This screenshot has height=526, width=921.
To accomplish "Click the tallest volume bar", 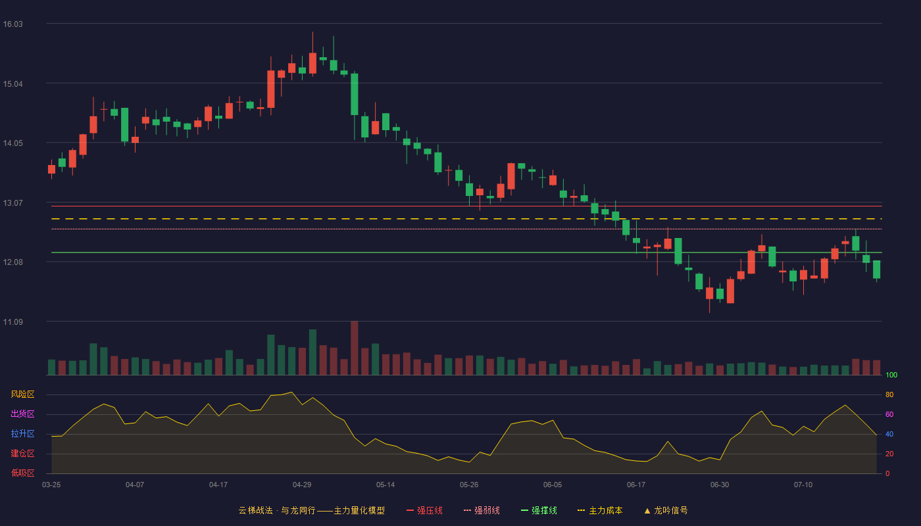I will 355,348.
